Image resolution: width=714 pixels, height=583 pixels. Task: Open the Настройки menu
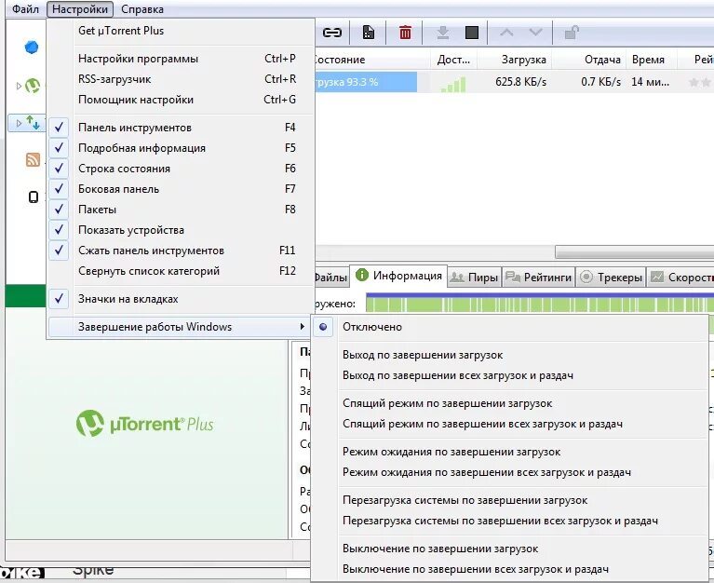click(80, 9)
